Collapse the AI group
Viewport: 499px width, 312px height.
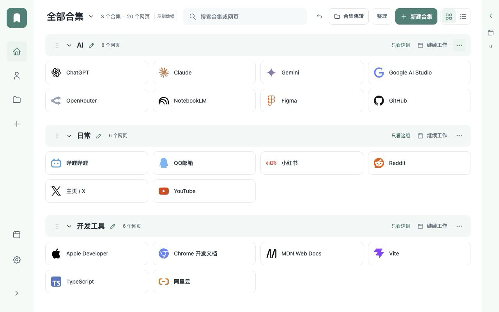coord(69,45)
